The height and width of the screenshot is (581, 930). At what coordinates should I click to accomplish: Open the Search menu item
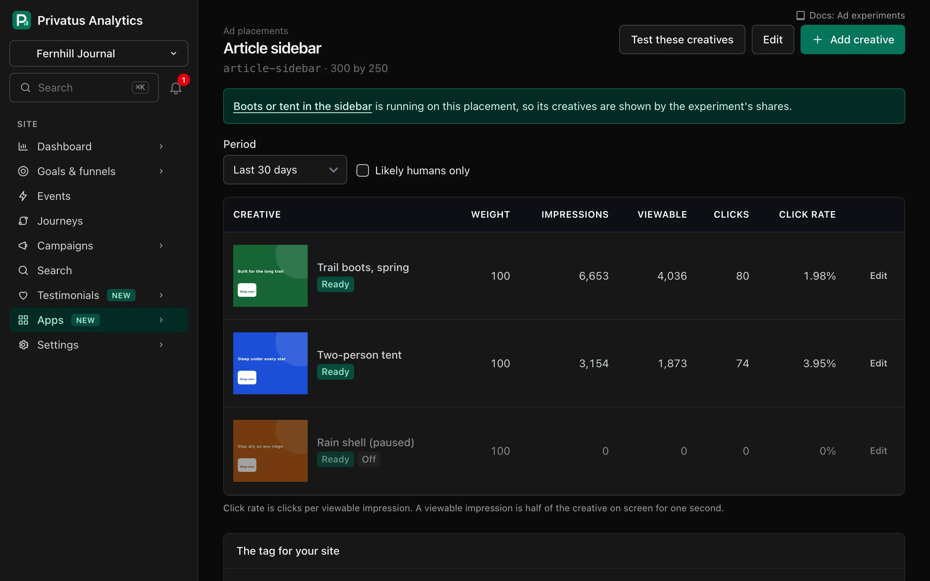99,270
